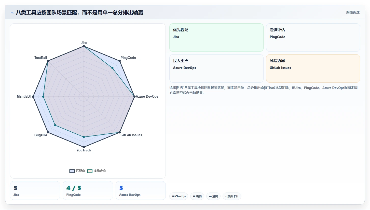The image size is (370, 210).
Task: Toggle the 匹配度 legend item
Action: tap(77, 171)
